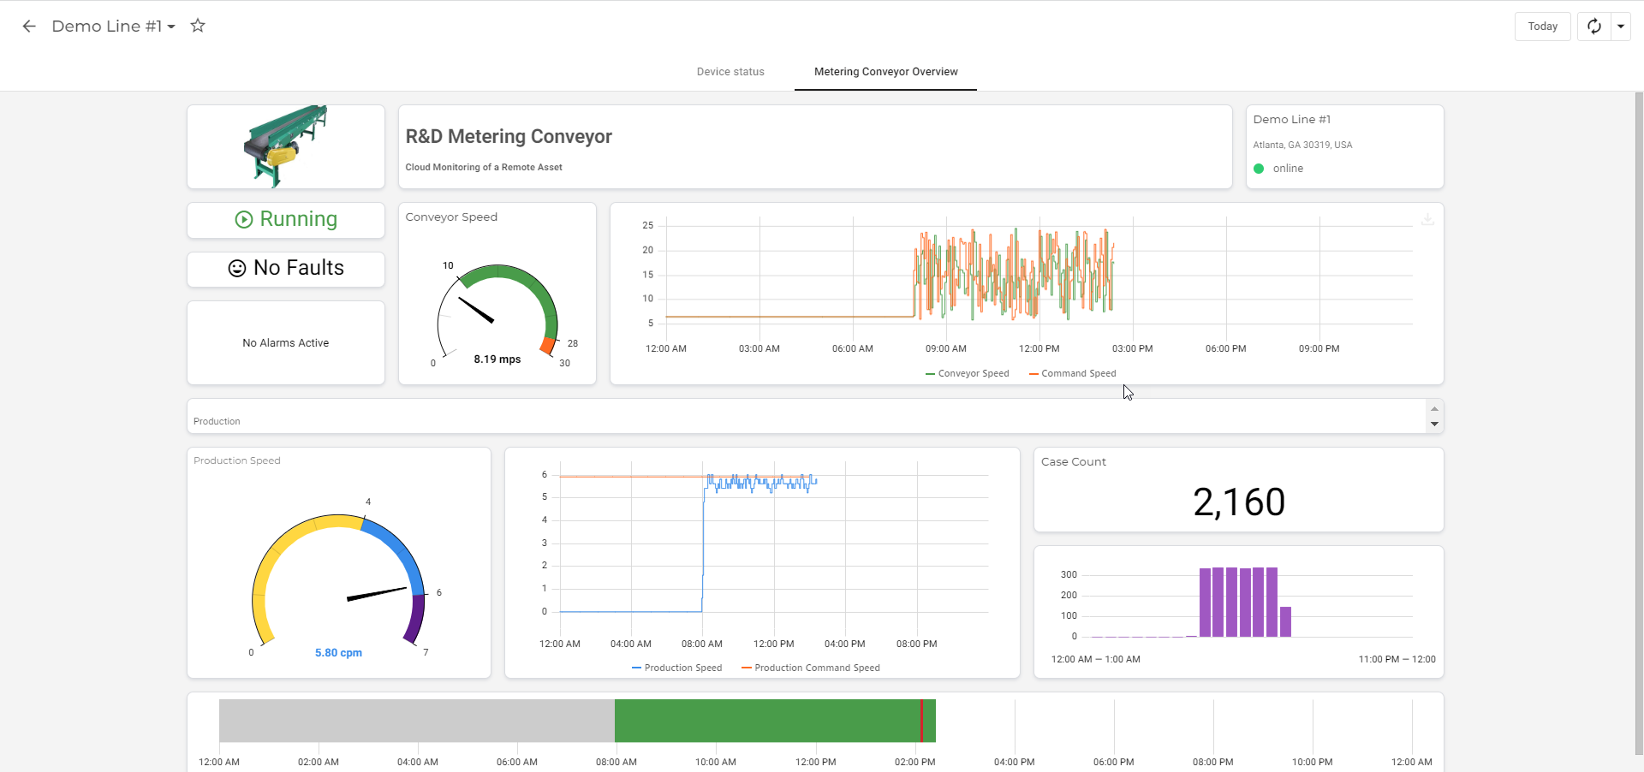Click the conveyor speed chart download icon

click(1427, 220)
